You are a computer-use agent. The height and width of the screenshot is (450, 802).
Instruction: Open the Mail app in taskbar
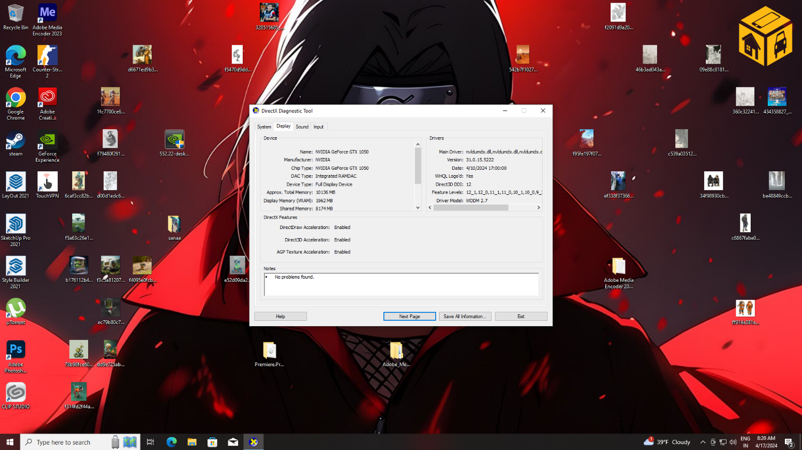pyautogui.click(x=233, y=442)
